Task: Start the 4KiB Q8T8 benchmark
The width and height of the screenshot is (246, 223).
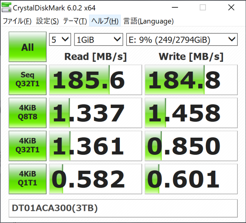Action: [x=27, y=113]
